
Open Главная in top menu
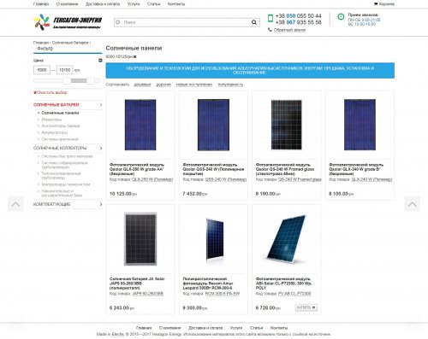(x=41, y=4)
